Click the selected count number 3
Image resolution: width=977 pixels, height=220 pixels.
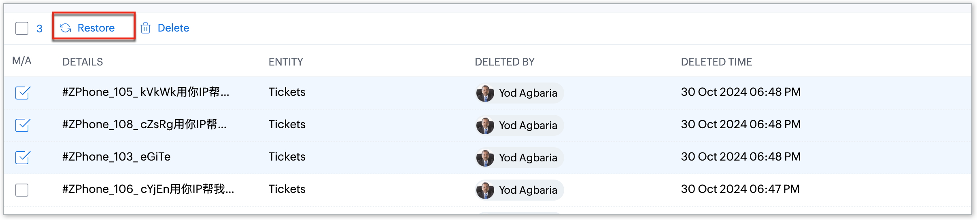39,29
